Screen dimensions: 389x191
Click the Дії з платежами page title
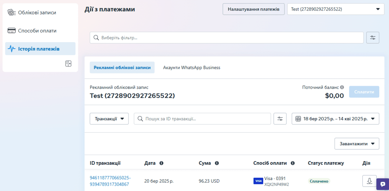pos(109,9)
